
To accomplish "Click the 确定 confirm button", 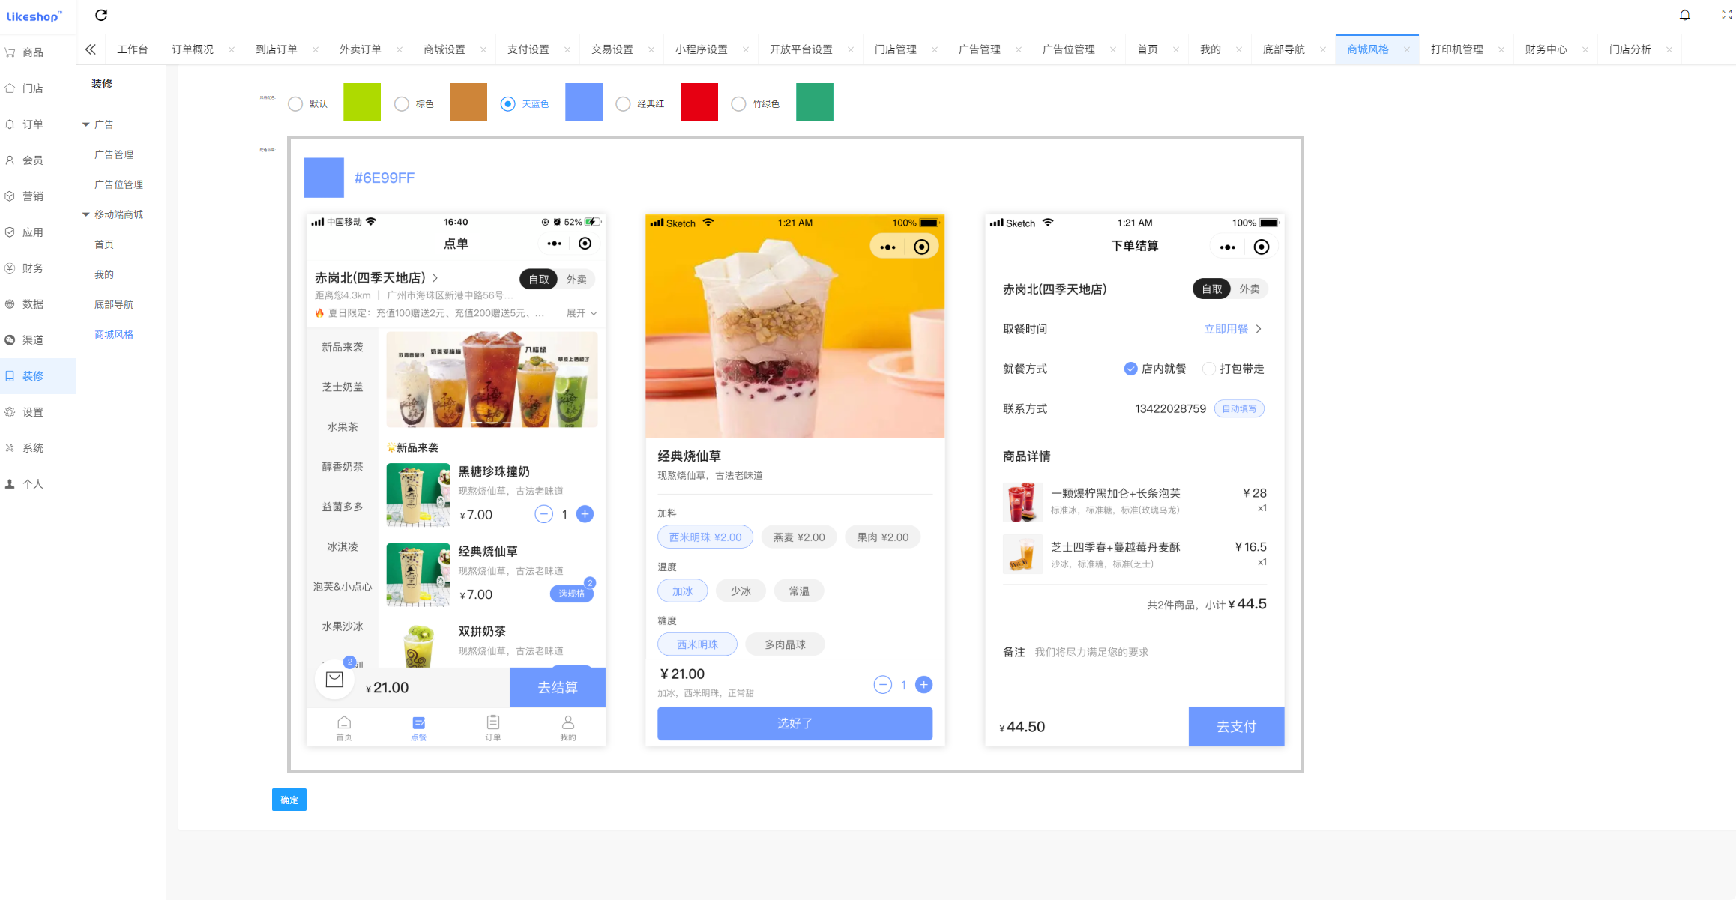I will (289, 800).
